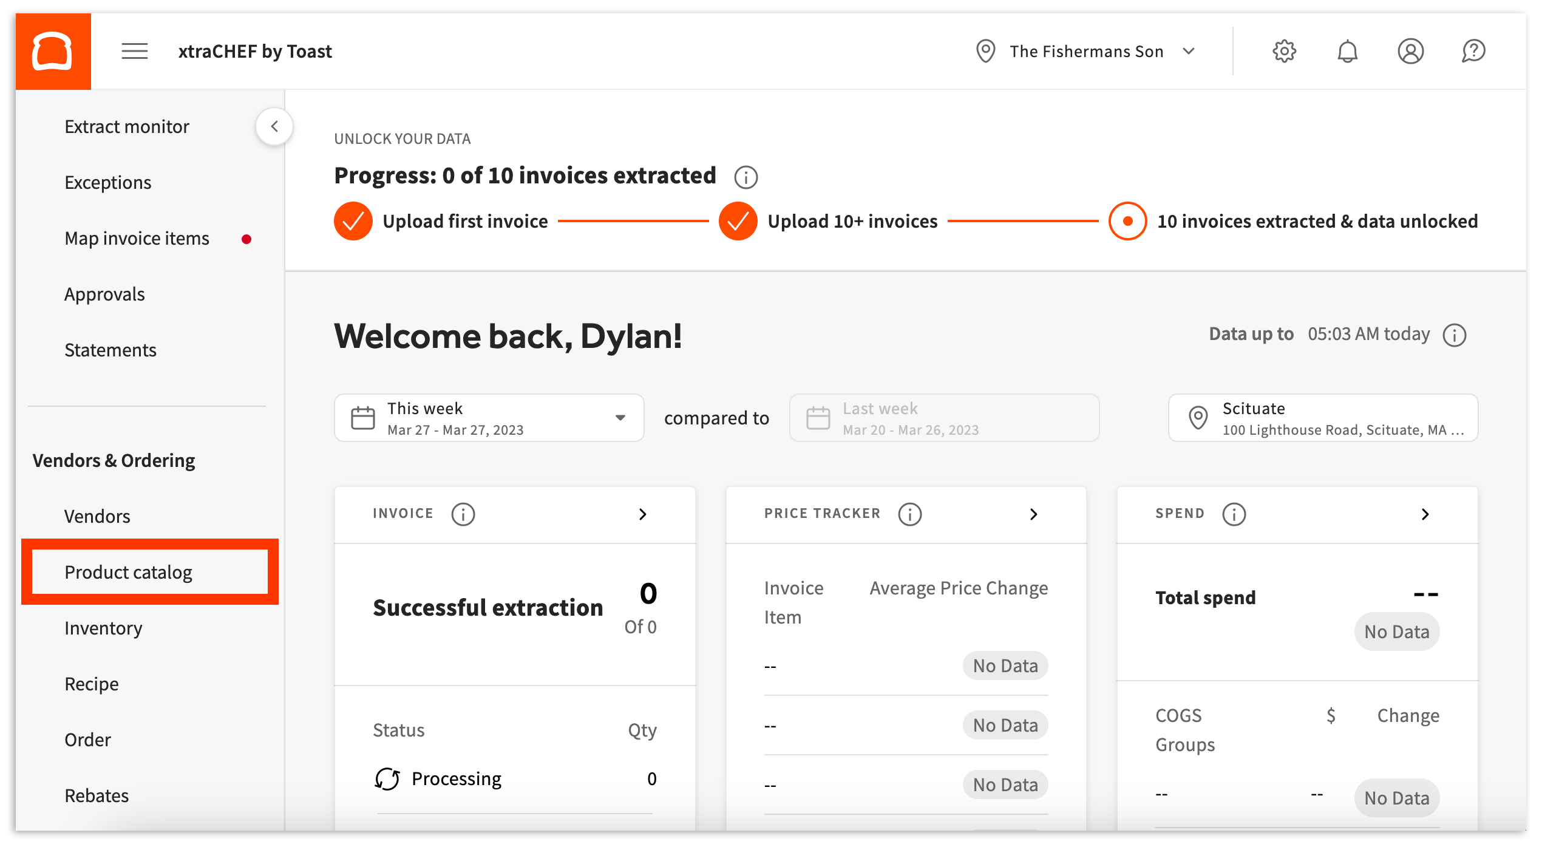This screenshot has height=844, width=1542.
Task: Open the Invoice card info tooltip
Action: [463, 514]
